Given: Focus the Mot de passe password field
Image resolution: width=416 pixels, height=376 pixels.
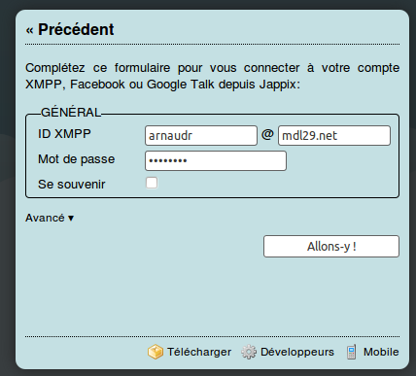Looking at the screenshot, I should [x=216, y=161].
